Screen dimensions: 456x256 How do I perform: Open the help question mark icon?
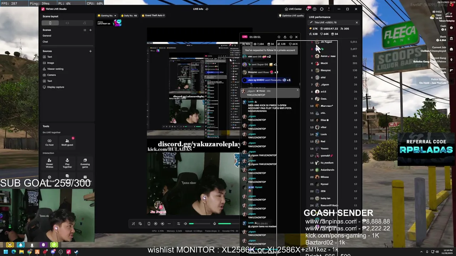click(315, 9)
